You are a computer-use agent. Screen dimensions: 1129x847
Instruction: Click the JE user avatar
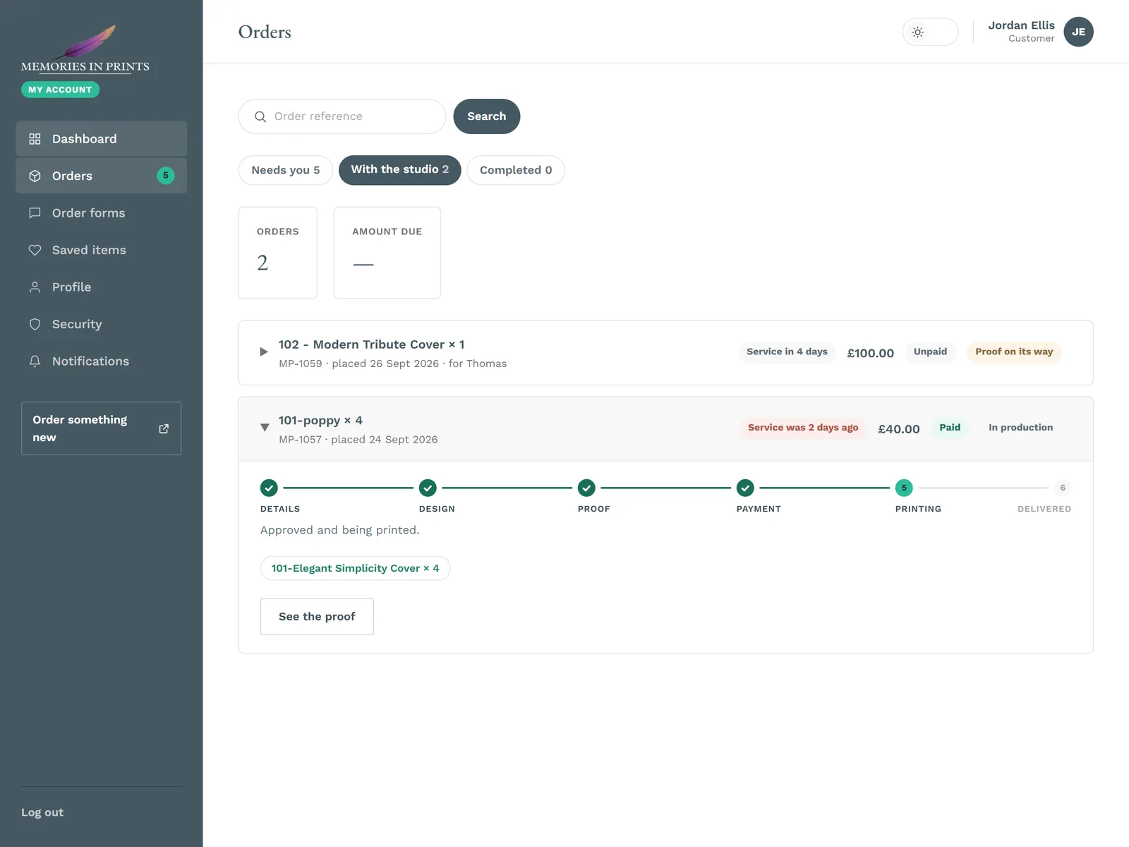(x=1078, y=32)
